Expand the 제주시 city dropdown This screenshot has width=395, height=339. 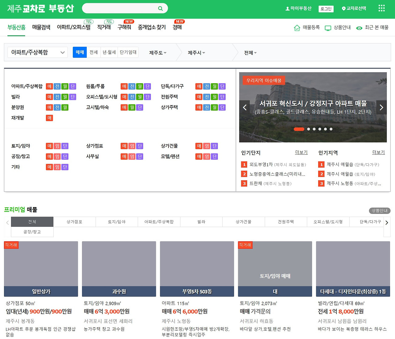[x=196, y=53]
